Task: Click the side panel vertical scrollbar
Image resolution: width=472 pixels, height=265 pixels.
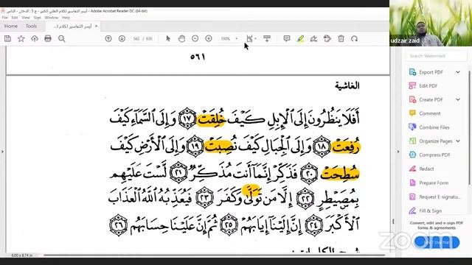Action: (469, 127)
